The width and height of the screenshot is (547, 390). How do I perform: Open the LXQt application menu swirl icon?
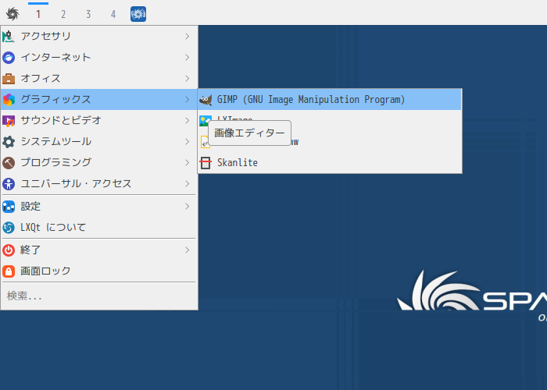(13, 14)
